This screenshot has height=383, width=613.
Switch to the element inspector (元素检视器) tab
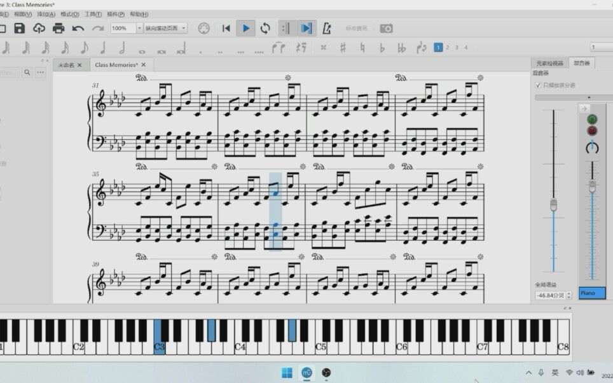coord(549,64)
